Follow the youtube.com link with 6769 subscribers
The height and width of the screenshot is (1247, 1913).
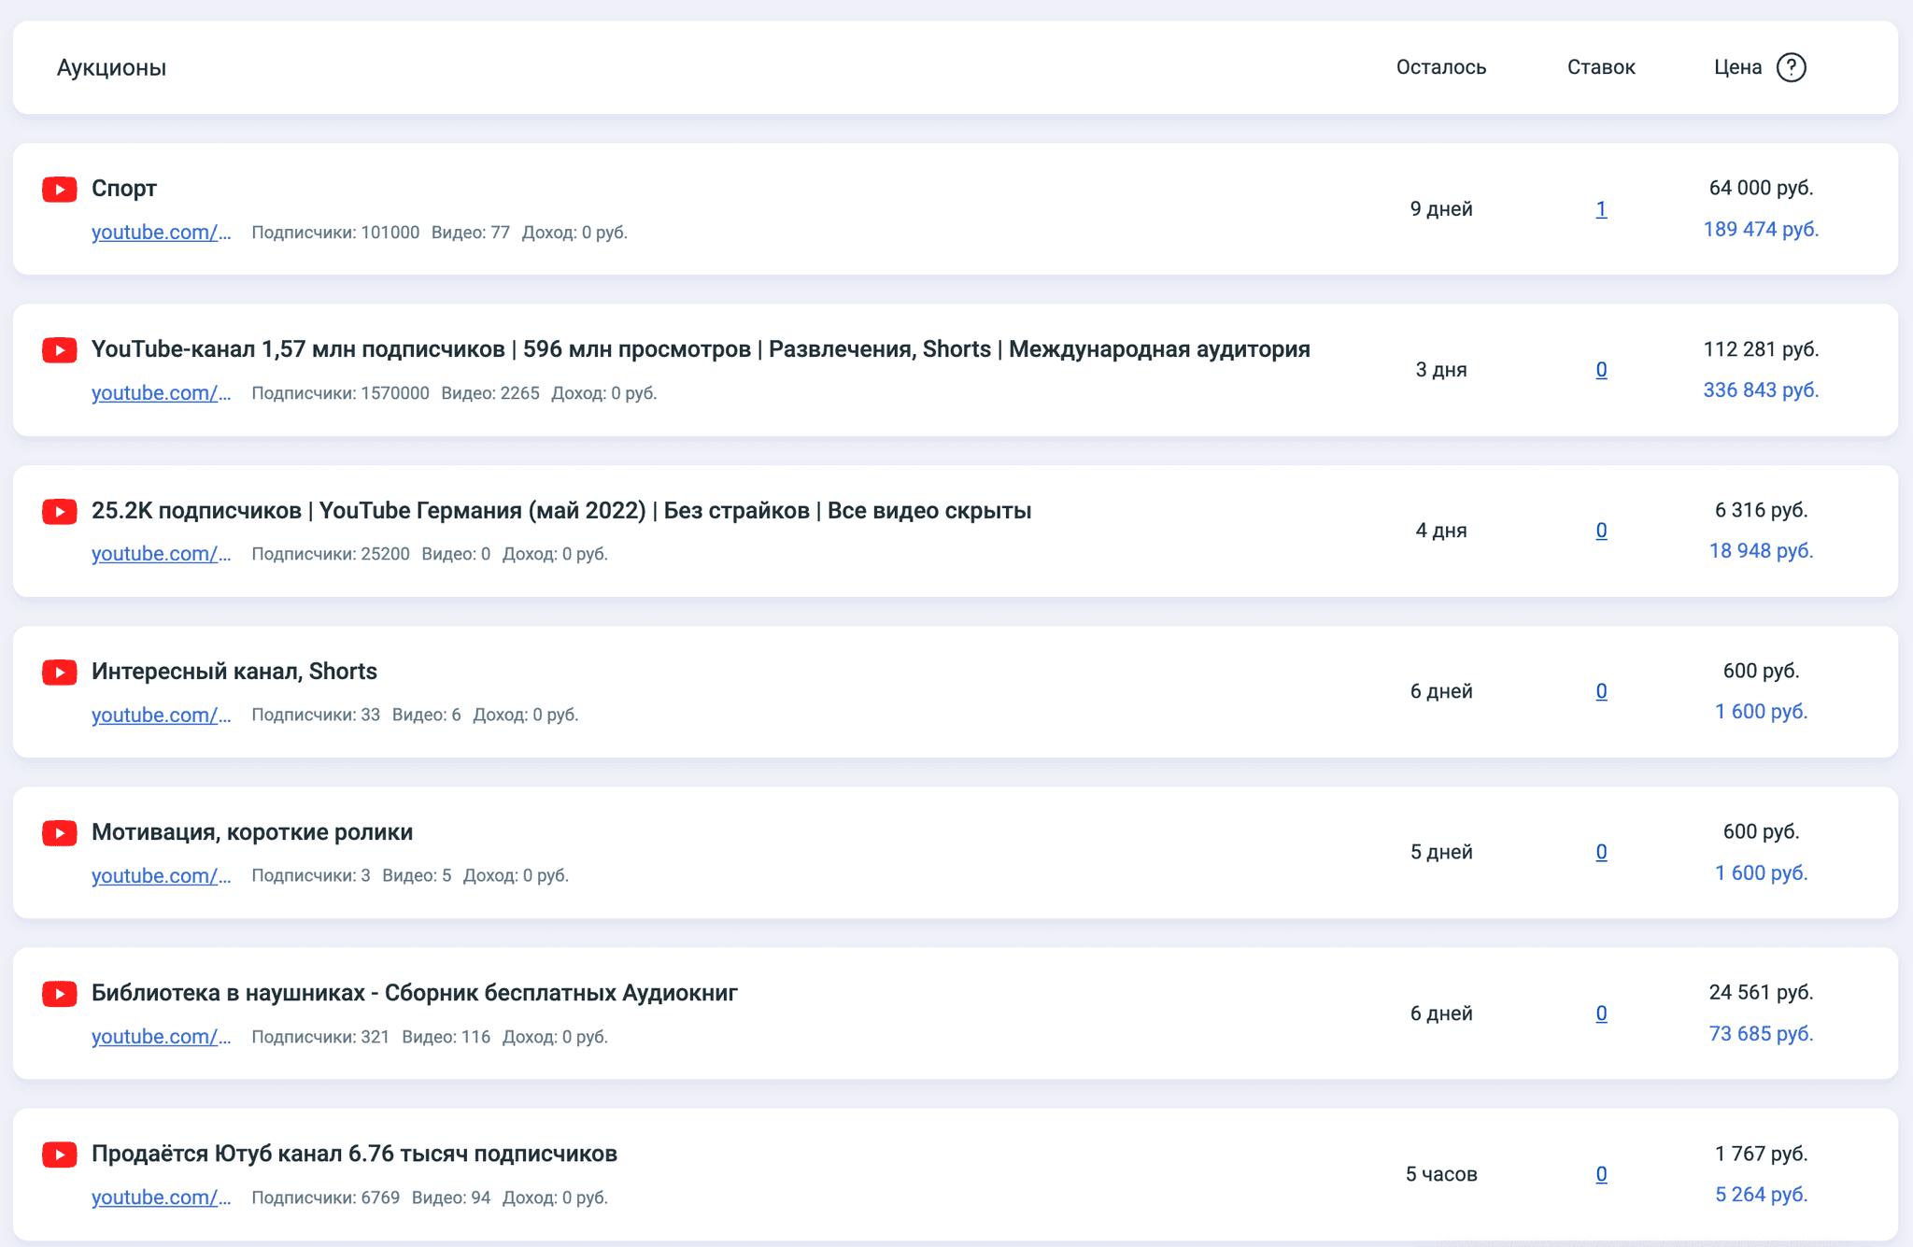click(x=162, y=1197)
